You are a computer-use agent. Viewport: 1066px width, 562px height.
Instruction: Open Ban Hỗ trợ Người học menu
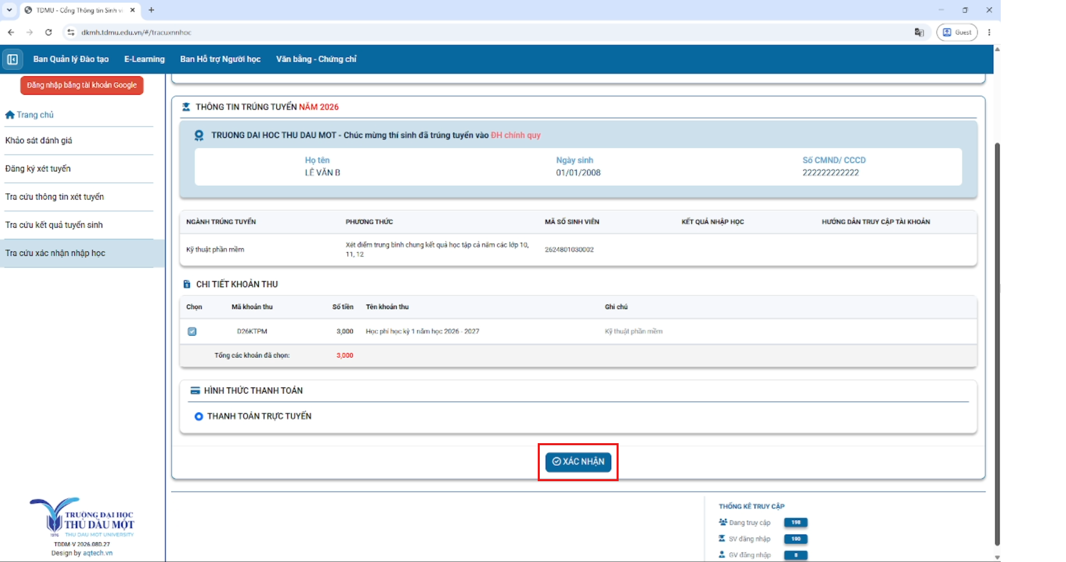[x=220, y=59]
